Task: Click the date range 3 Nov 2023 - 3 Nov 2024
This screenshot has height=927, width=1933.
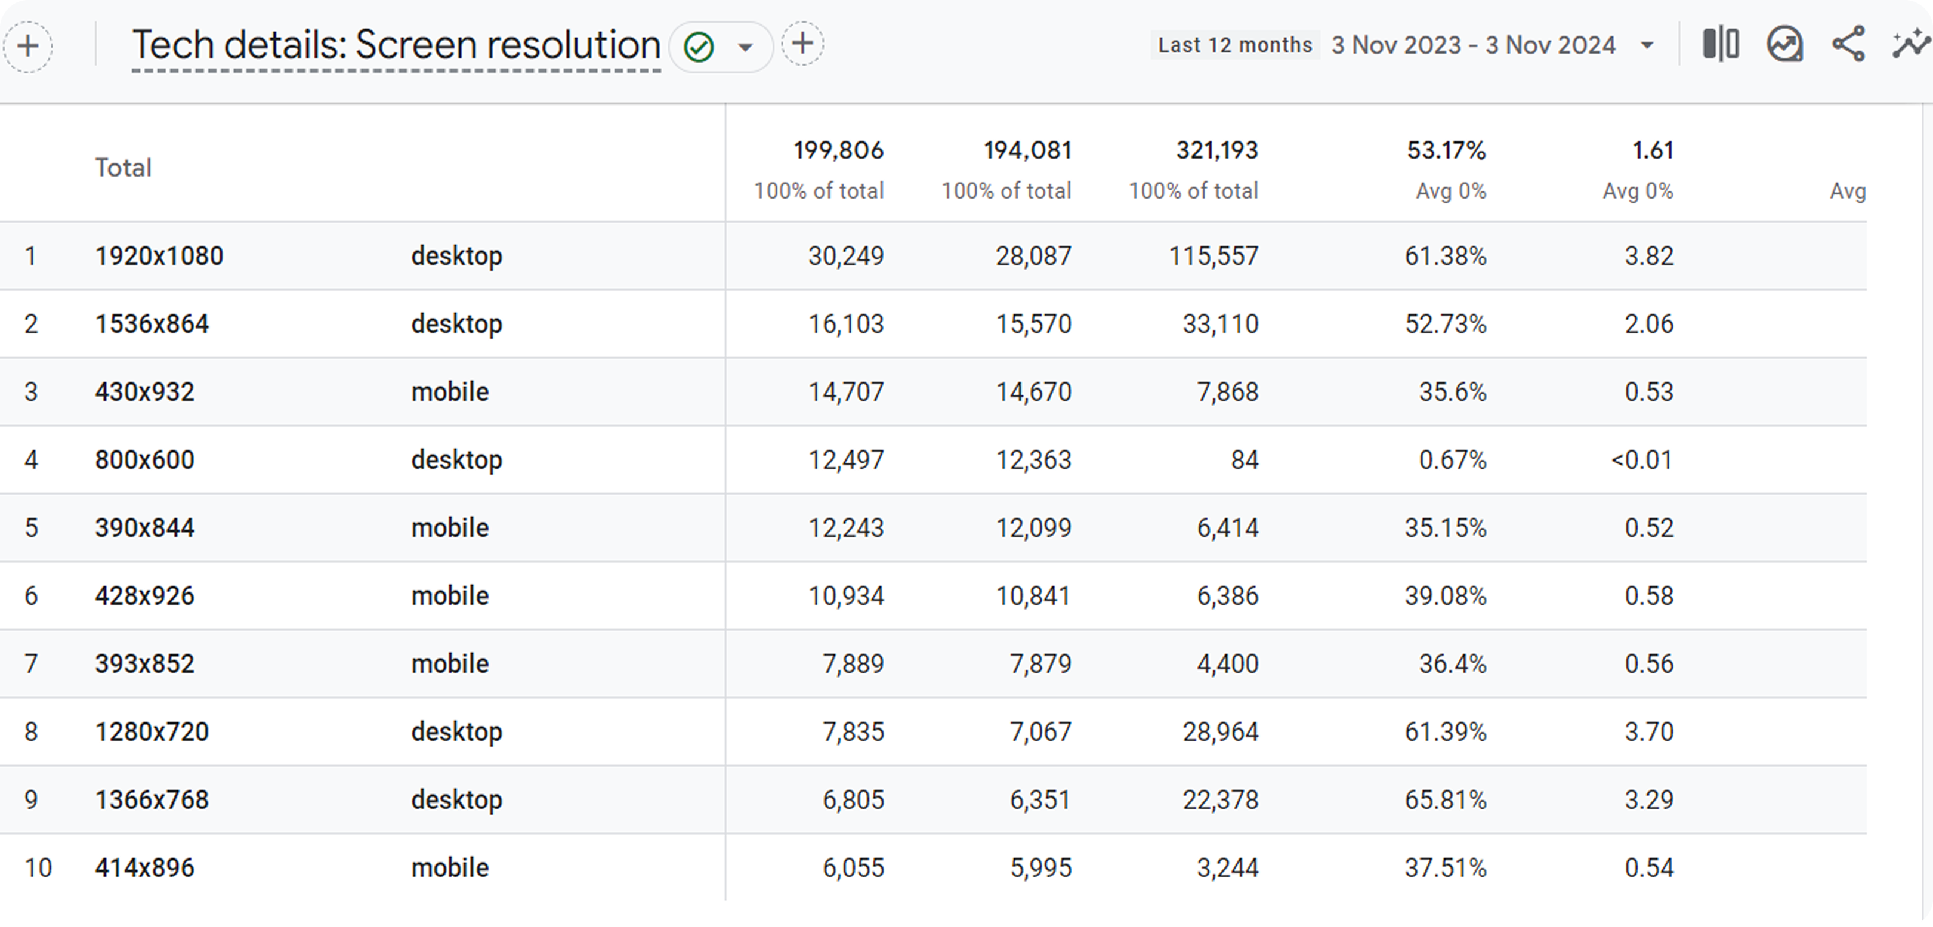Action: pos(1473,45)
